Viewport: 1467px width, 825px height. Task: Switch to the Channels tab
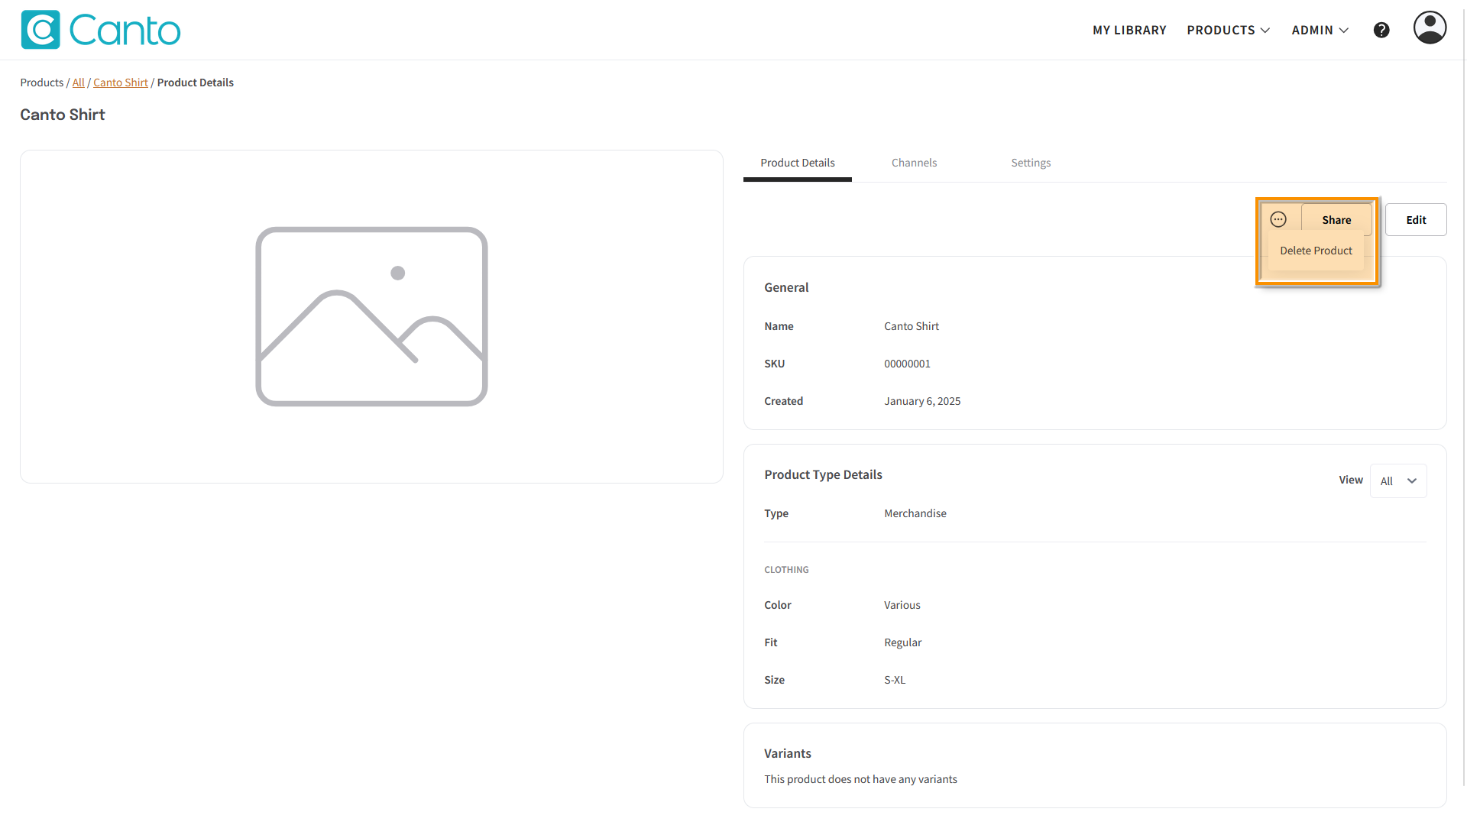pyautogui.click(x=914, y=163)
